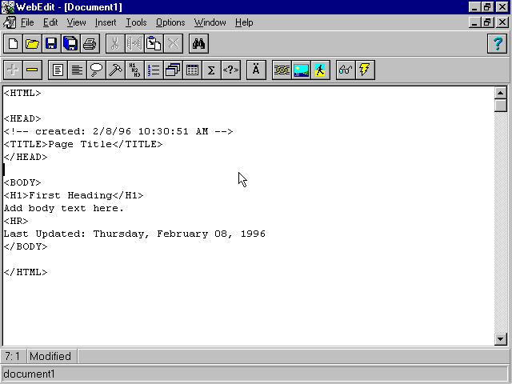Insert a table using the grid icon
This screenshot has height=384, width=512.
(x=192, y=70)
